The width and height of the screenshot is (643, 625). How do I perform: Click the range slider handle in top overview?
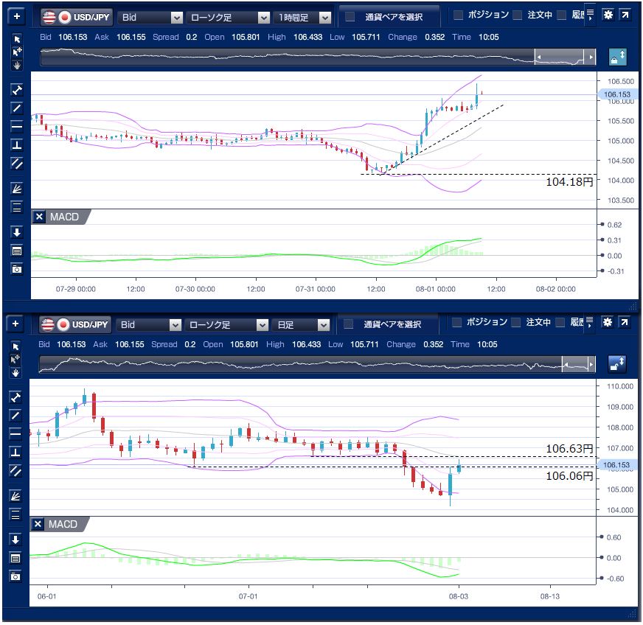tap(564, 57)
